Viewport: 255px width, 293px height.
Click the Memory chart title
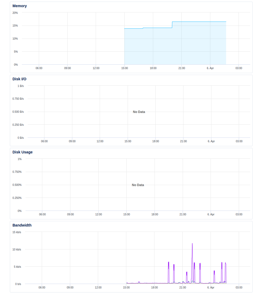coord(20,6)
